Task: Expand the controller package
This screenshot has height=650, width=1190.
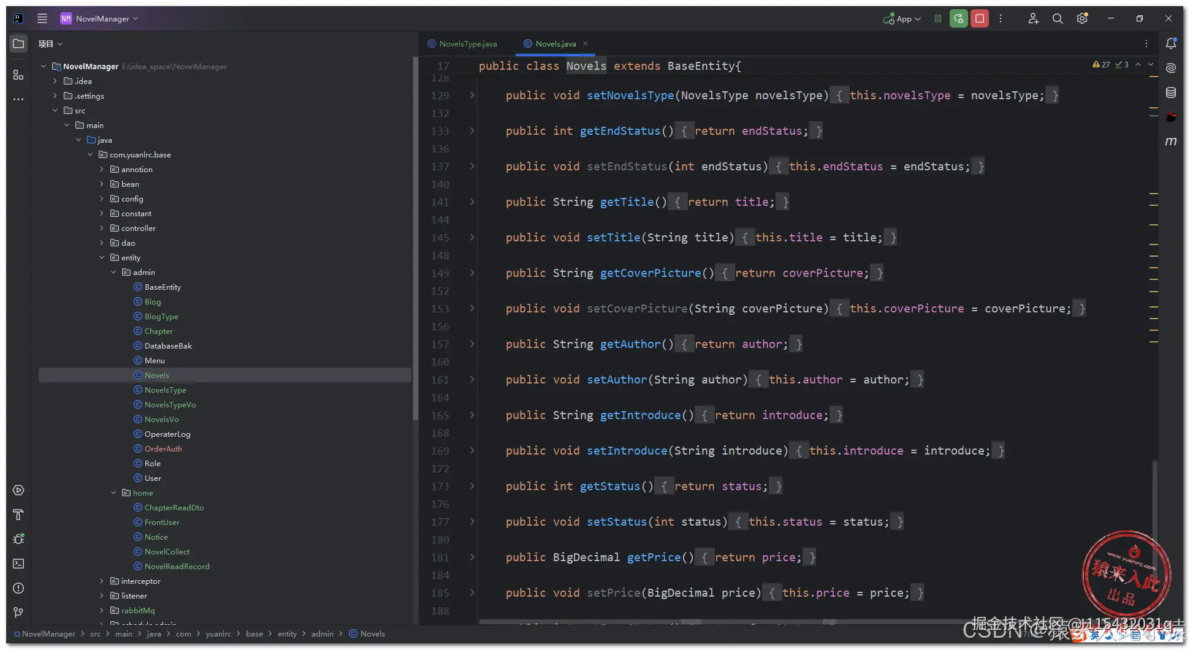Action: [102, 228]
